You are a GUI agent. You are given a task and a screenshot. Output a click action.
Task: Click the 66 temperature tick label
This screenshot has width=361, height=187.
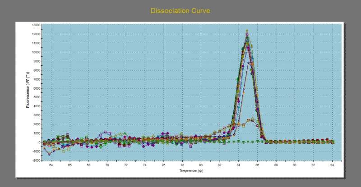[70, 165]
